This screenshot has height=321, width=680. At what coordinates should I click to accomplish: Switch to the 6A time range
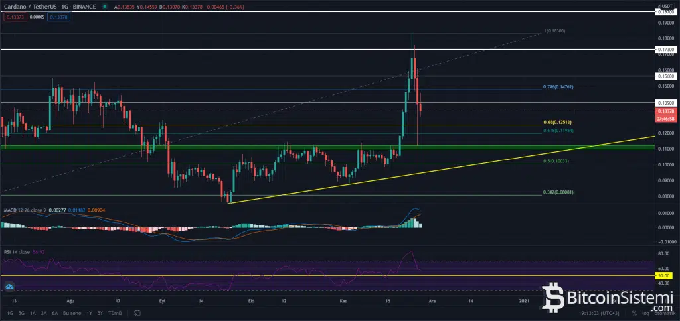(55, 312)
